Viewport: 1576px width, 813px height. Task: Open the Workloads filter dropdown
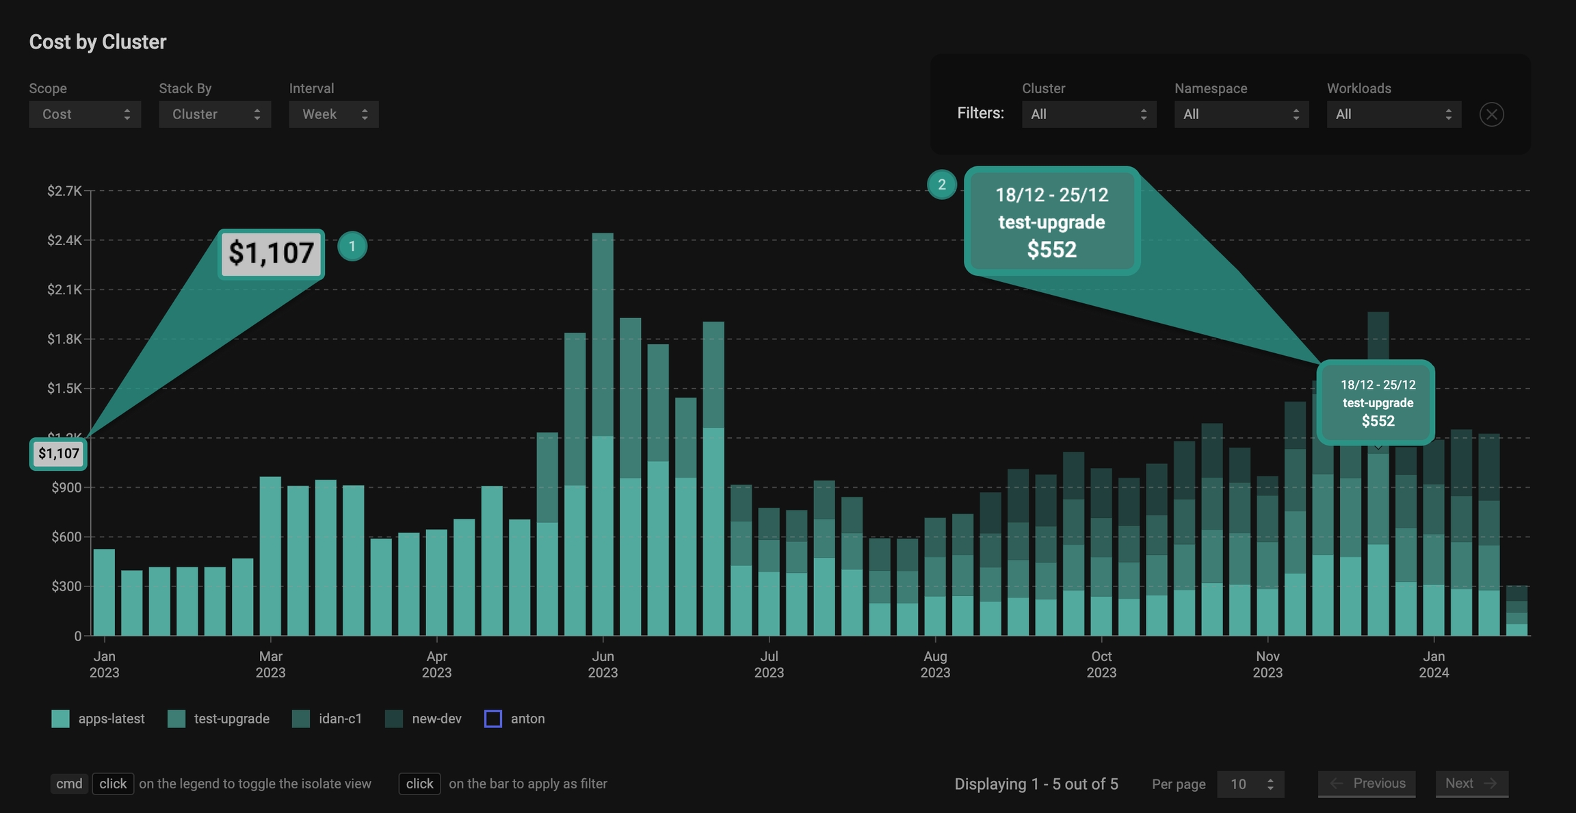1393,114
